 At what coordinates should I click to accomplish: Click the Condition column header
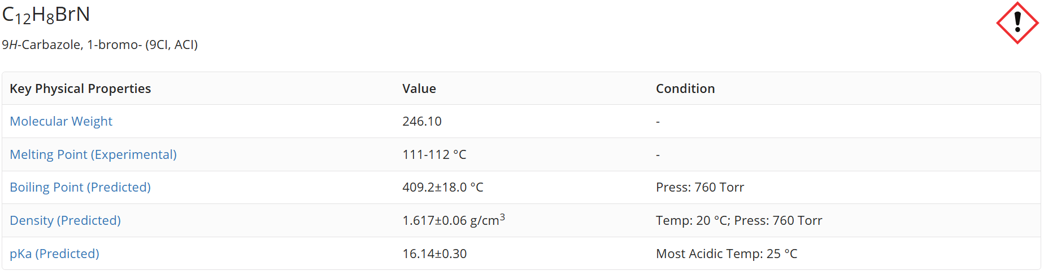(x=685, y=88)
